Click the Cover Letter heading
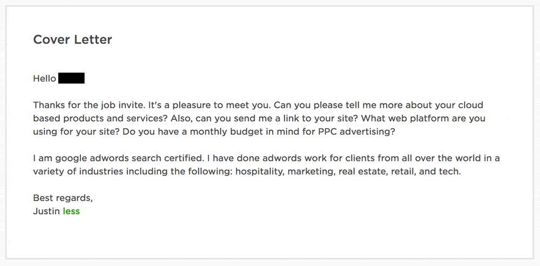540x266 pixels. [72, 39]
